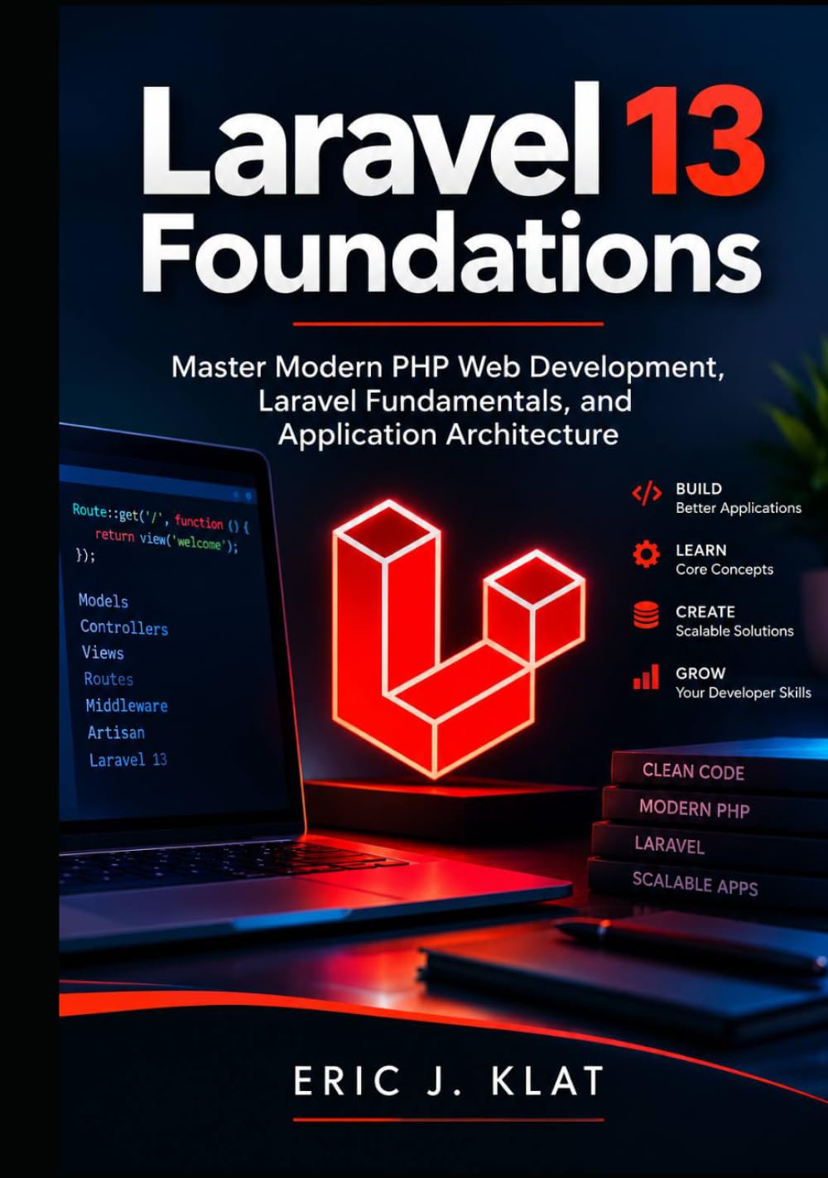Click the "CREATE" heading text
The width and height of the screenshot is (828, 1178).
point(705,611)
